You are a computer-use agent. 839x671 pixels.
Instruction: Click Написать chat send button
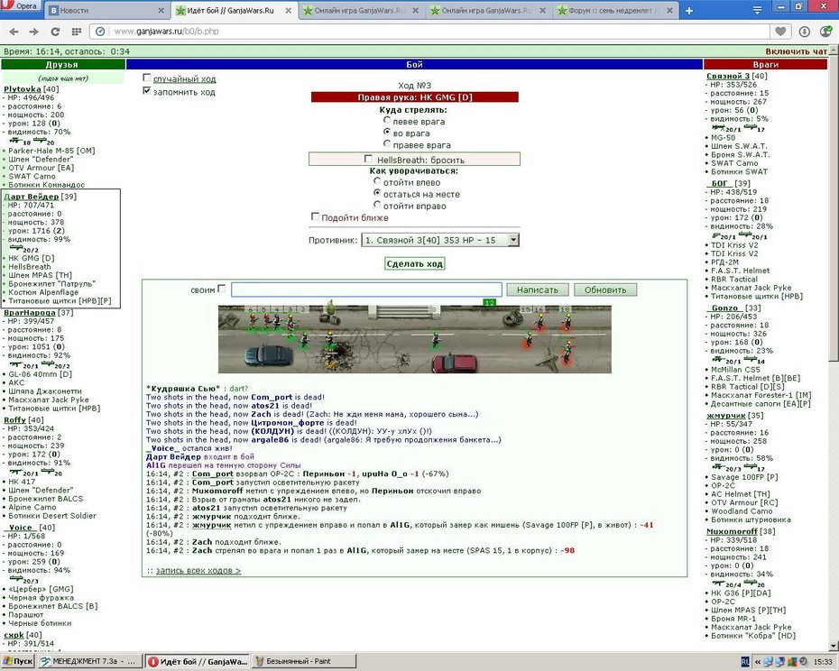click(538, 290)
